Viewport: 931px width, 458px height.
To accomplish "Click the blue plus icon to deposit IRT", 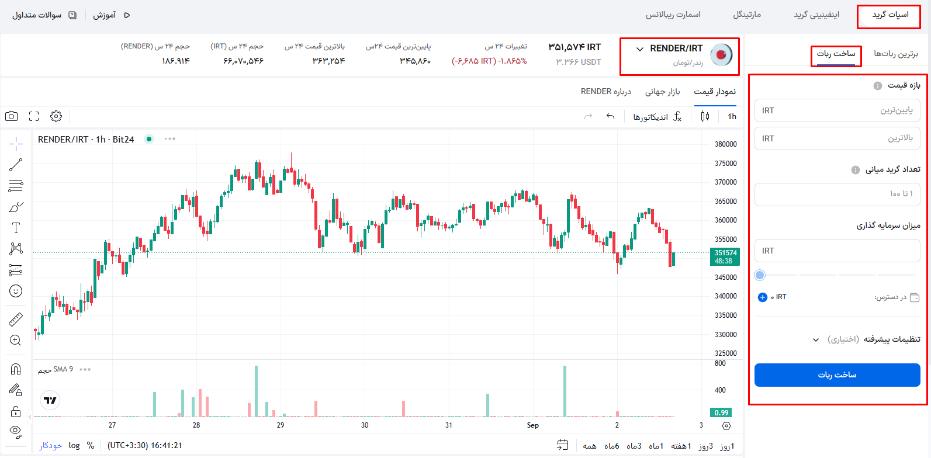I will coord(762,297).
